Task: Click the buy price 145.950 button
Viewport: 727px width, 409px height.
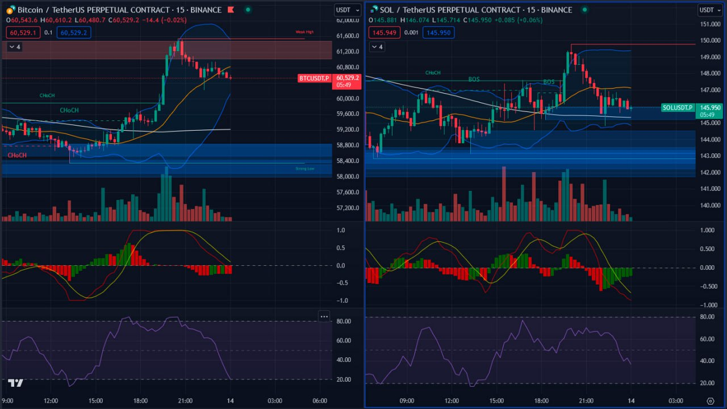Action: (x=438, y=32)
